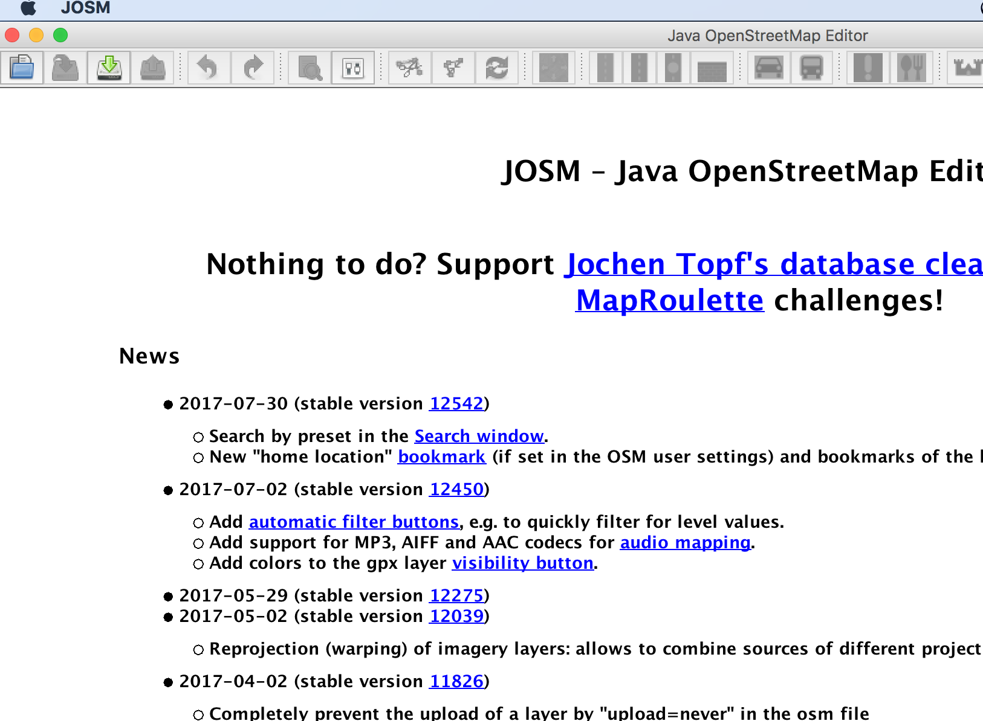Open the audio mapping link
983x721 pixels.
pos(685,542)
